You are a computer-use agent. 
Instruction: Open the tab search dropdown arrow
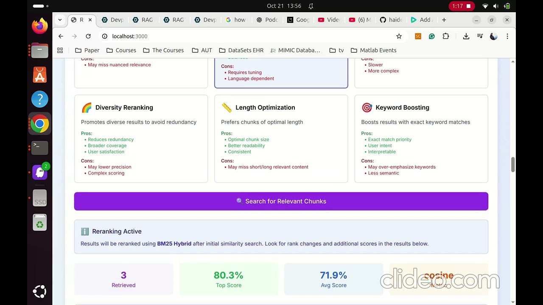[x=60, y=20]
